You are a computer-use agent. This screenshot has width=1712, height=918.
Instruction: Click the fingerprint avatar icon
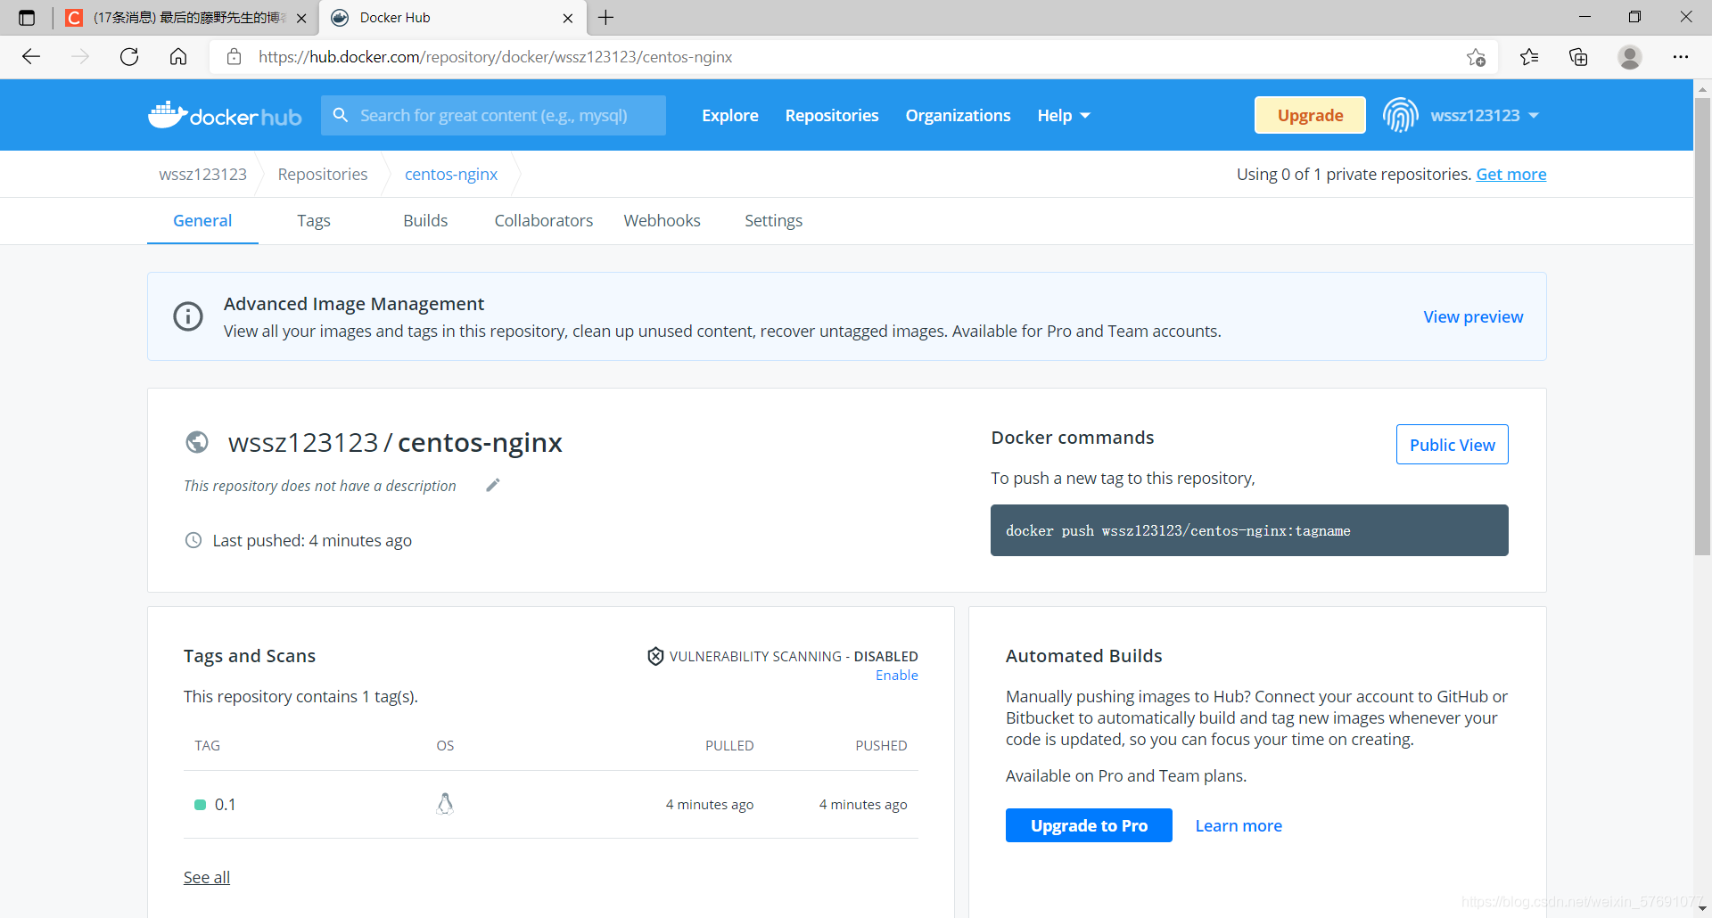click(x=1400, y=115)
